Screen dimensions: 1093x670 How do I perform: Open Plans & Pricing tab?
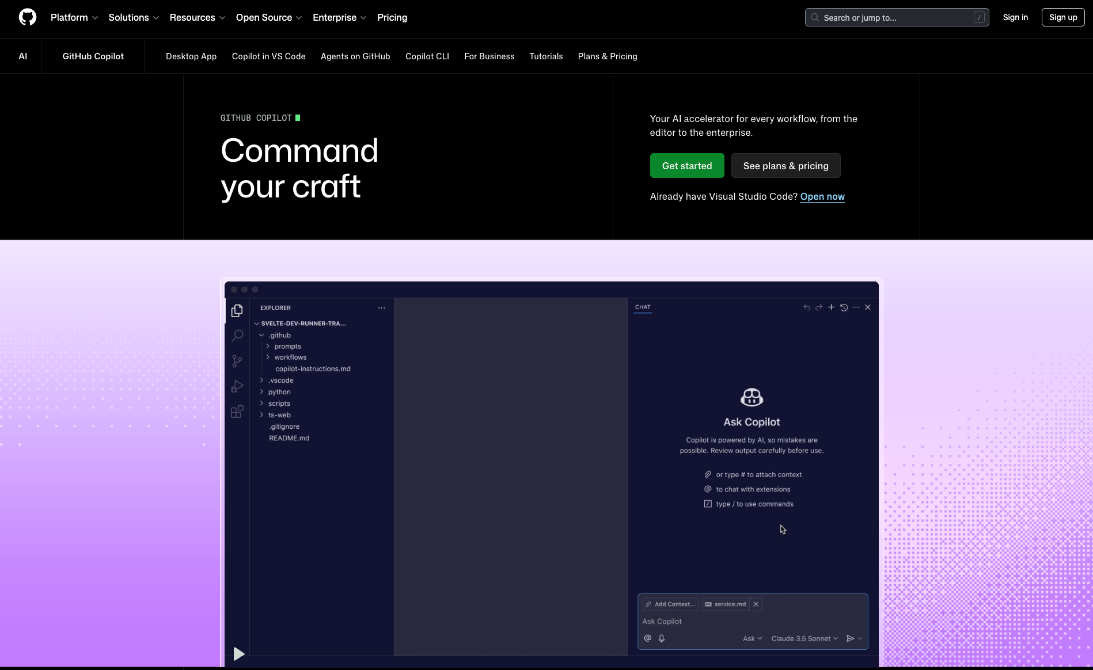[x=608, y=56]
